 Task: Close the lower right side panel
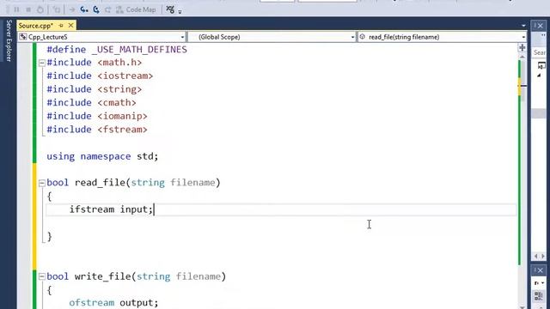point(540,270)
